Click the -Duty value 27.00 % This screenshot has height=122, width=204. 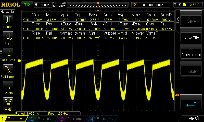point(80,29)
